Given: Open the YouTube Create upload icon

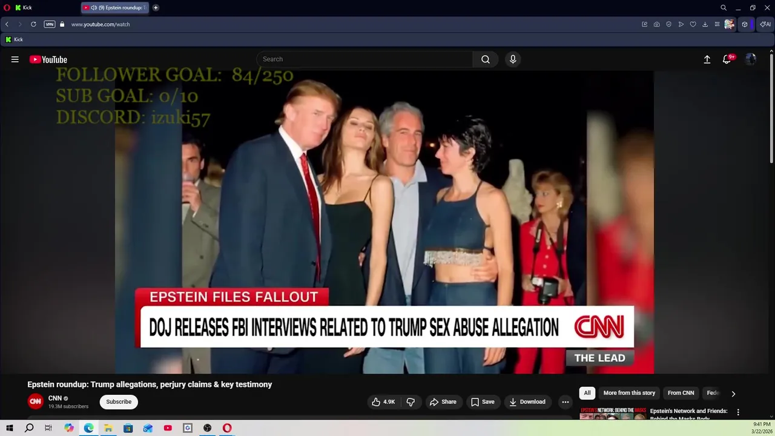Looking at the screenshot, I should 707,59.
